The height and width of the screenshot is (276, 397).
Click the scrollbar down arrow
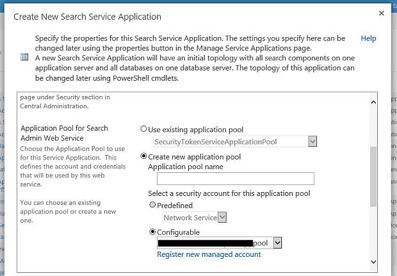pos(373,260)
